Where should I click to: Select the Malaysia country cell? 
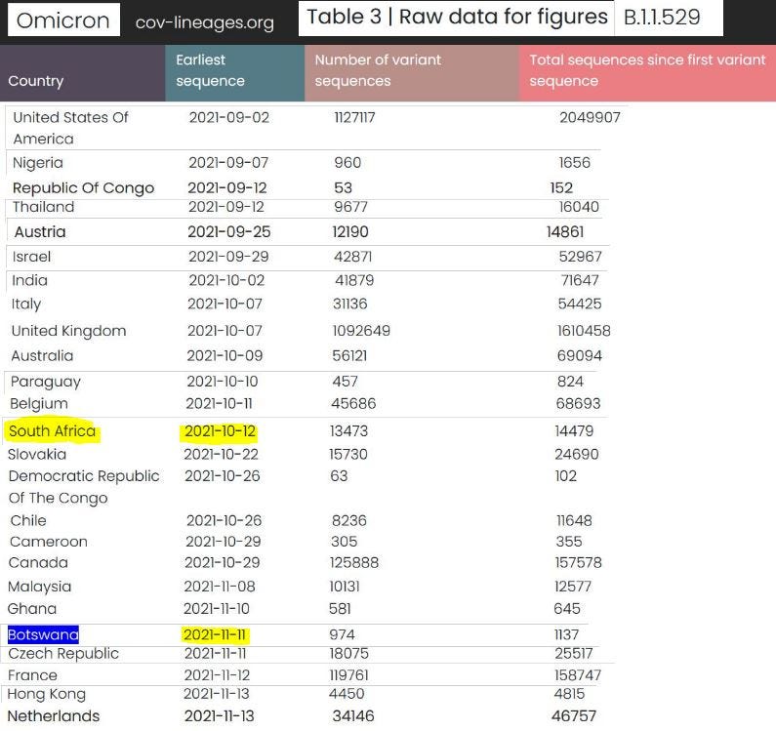click(40, 587)
